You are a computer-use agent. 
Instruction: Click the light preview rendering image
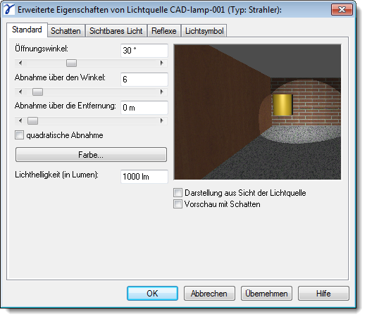coord(257,112)
